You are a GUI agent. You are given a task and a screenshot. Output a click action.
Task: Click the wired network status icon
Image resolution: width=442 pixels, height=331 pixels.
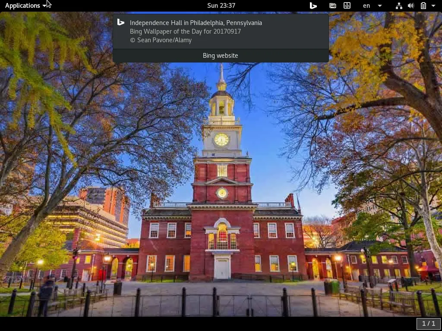pyautogui.click(x=399, y=6)
